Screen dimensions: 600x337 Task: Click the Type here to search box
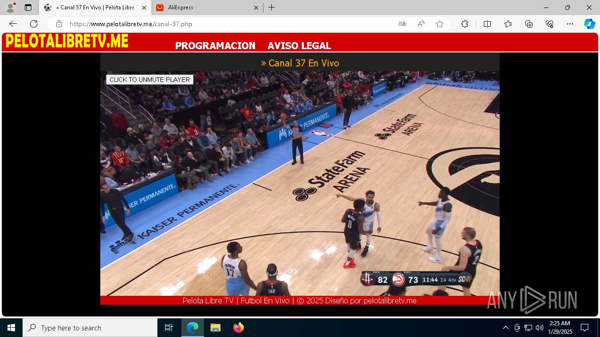[x=90, y=328]
